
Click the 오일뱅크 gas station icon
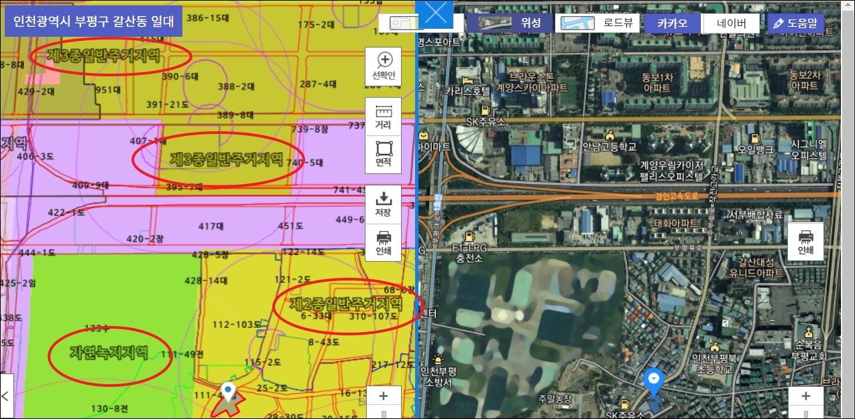pyautogui.click(x=755, y=137)
